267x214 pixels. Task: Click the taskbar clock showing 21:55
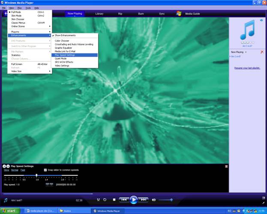(261, 211)
